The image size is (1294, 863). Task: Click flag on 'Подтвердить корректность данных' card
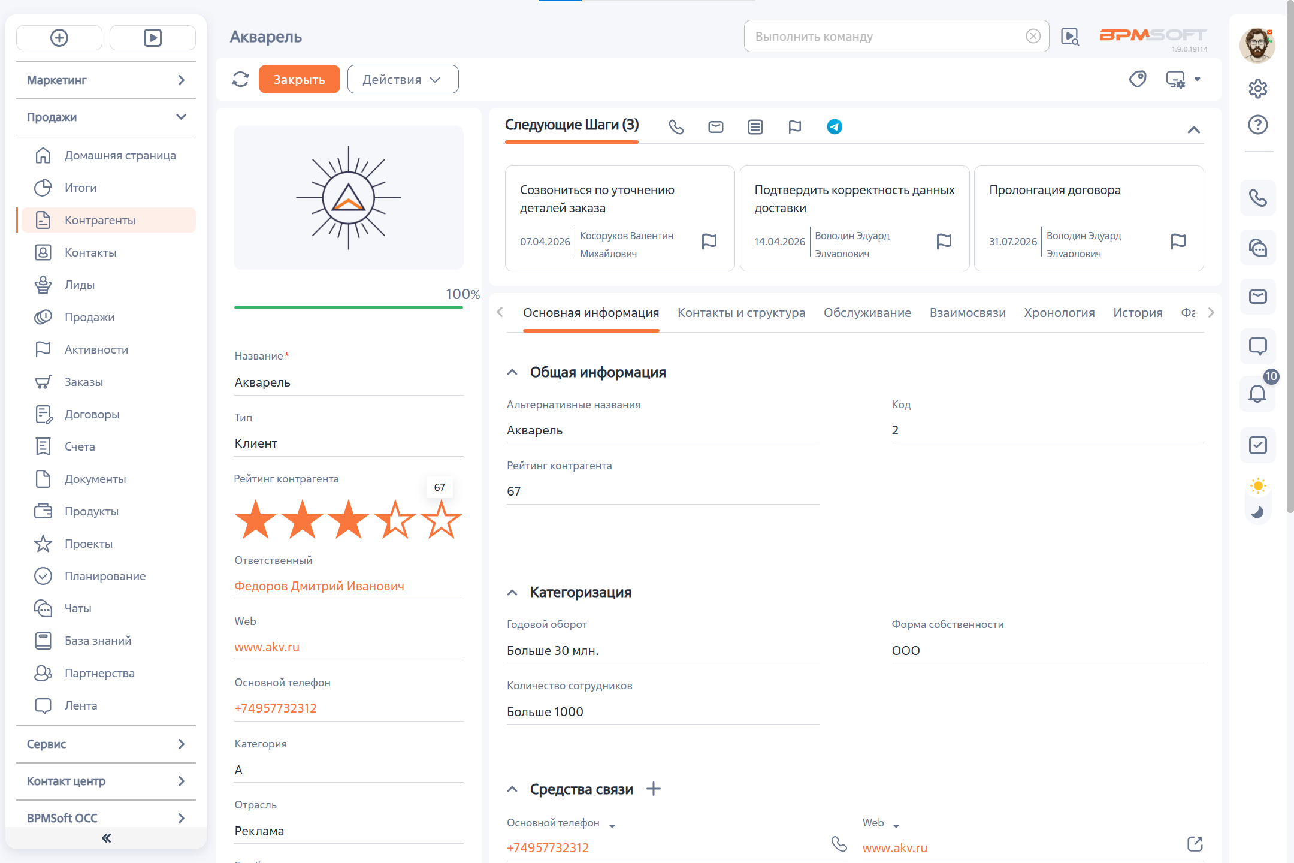pyautogui.click(x=944, y=241)
